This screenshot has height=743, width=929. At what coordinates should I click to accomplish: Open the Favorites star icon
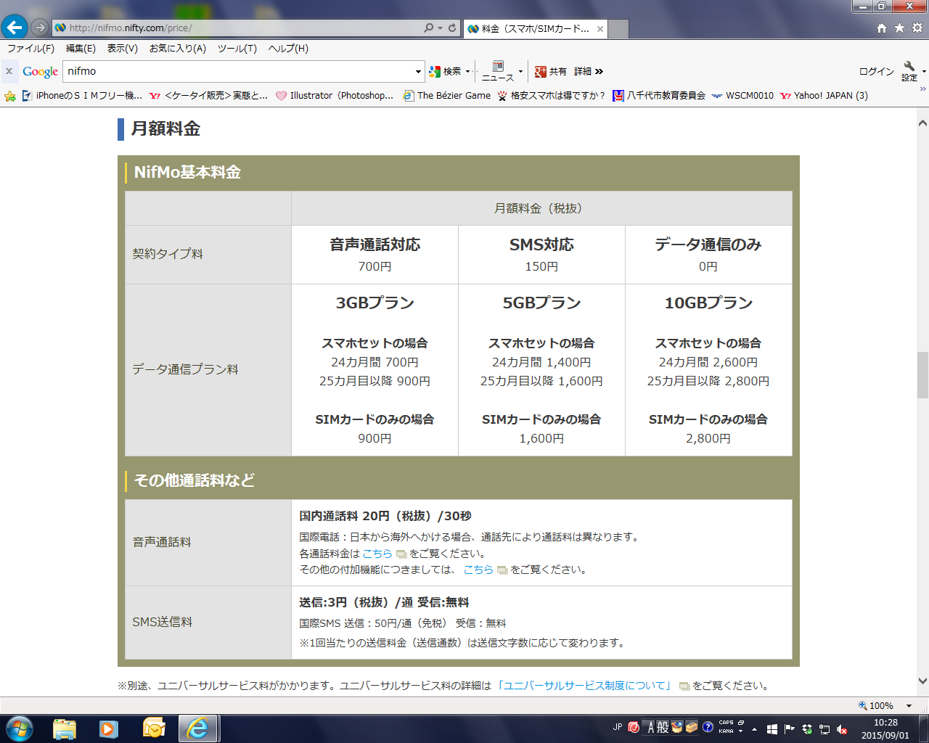point(899,28)
